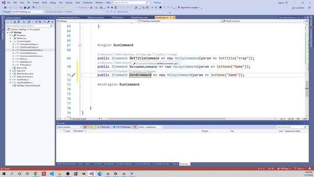Click the Windows Start button
The height and width of the screenshot is (177, 314).
tap(4, 174)
